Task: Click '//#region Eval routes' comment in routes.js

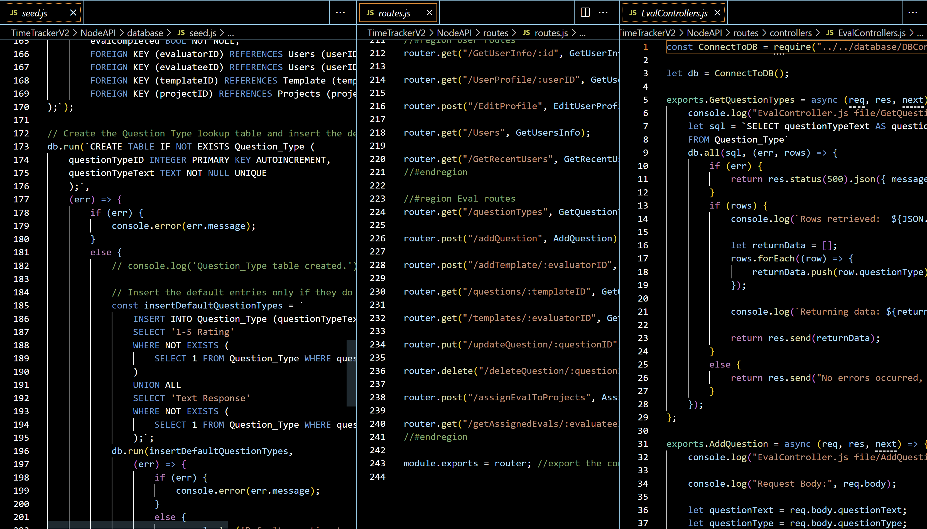Action: point(459,199)
